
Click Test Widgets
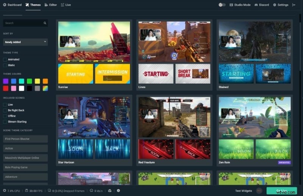click(244, 191)
